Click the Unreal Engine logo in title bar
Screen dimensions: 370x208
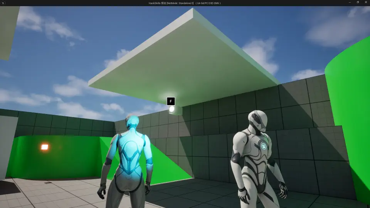[x=3, y=3]
